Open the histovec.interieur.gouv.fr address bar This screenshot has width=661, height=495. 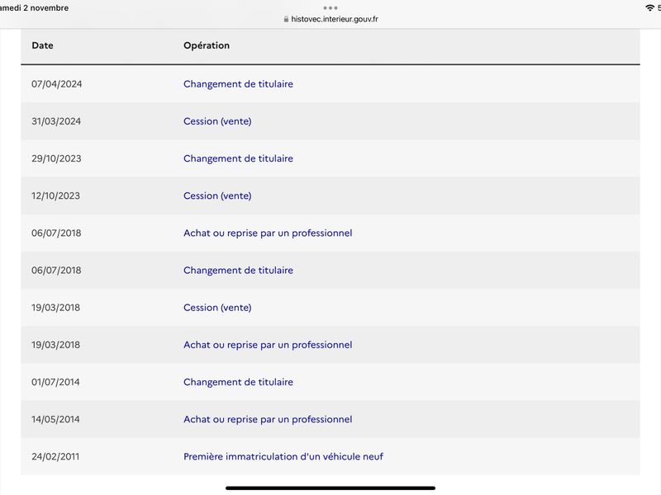[330, 19]
